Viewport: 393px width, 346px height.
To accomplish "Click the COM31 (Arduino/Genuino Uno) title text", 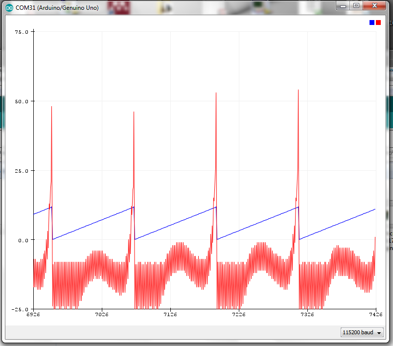I will tap(57, 8).
